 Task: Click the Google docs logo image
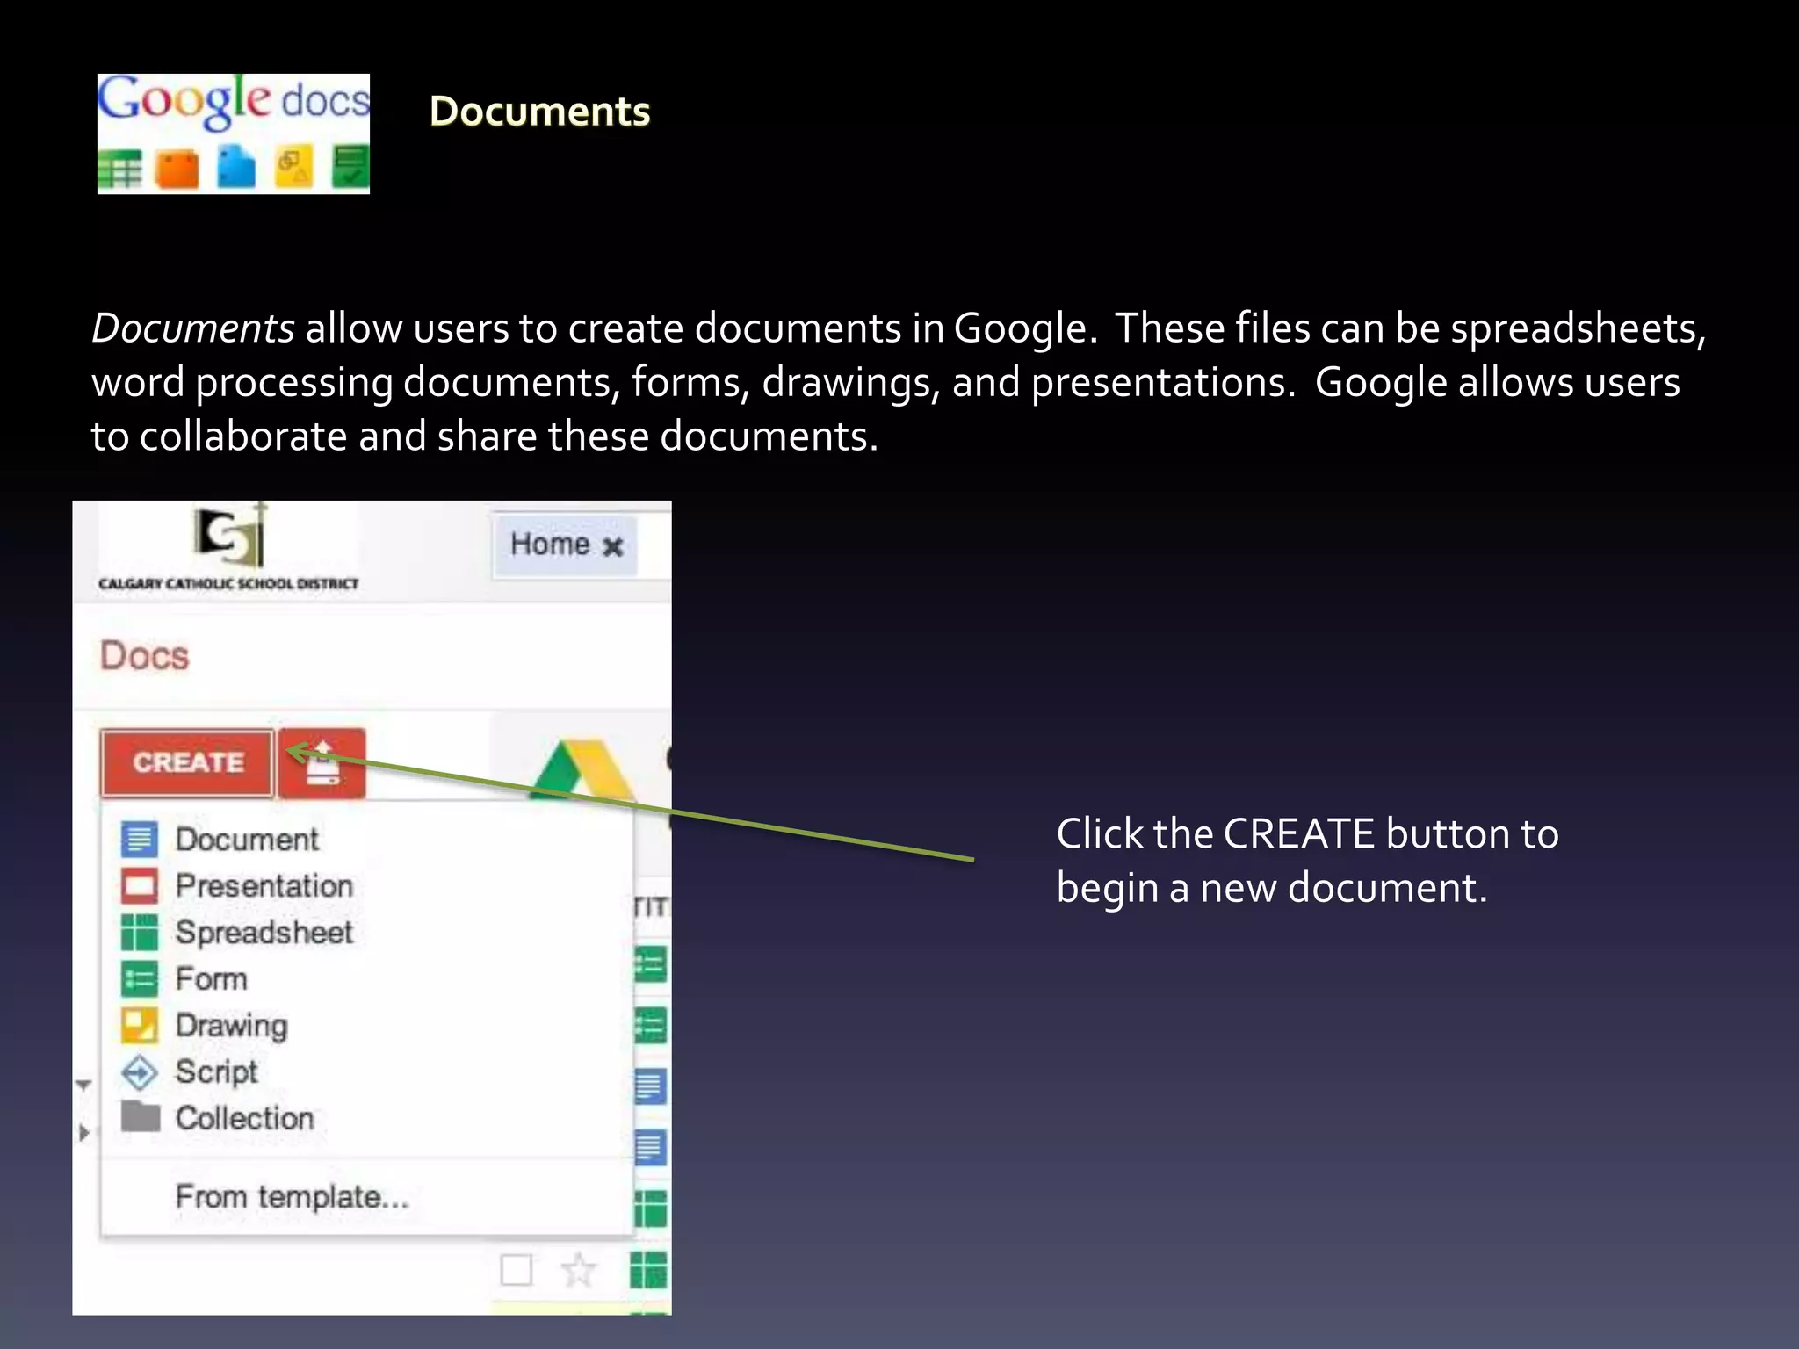(x=234, y=133)
